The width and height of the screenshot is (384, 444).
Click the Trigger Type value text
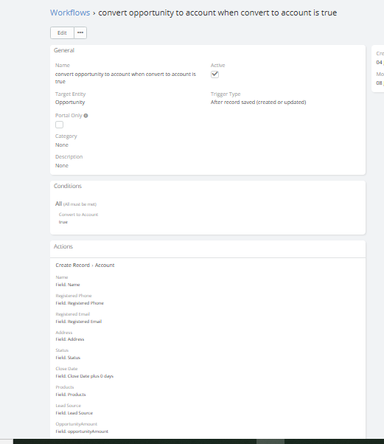pos(258,103)
